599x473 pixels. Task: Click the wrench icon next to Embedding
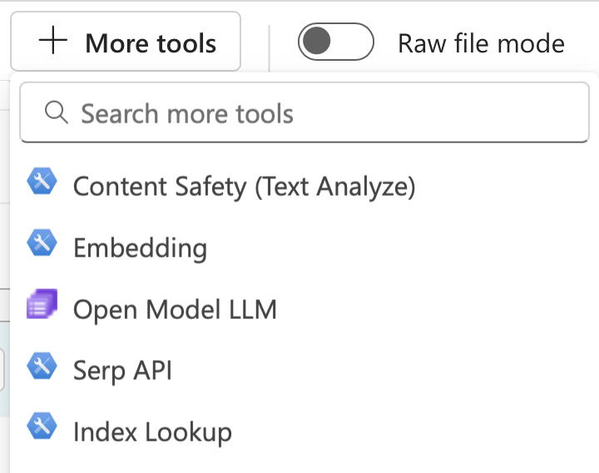[x=42, y=242]
